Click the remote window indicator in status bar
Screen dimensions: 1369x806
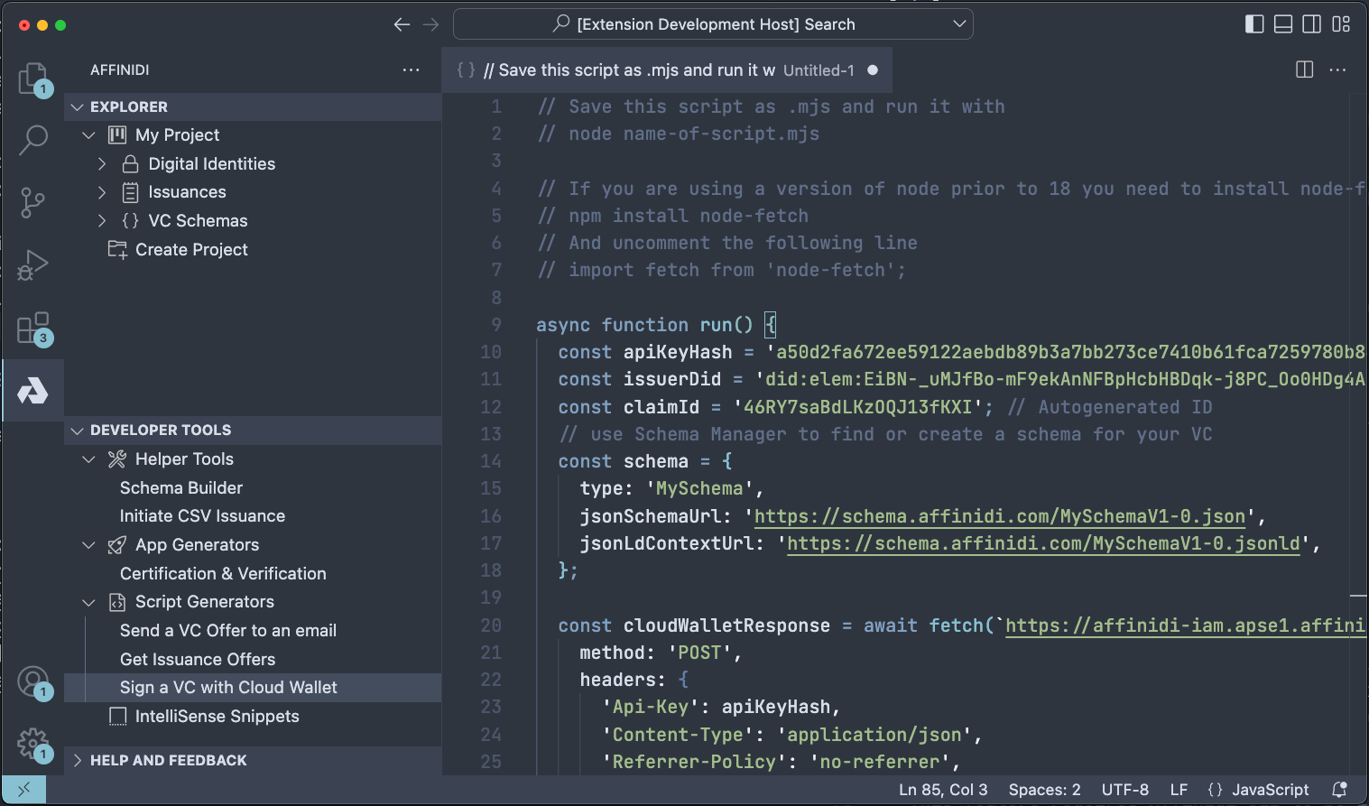(x=23, y=790)
